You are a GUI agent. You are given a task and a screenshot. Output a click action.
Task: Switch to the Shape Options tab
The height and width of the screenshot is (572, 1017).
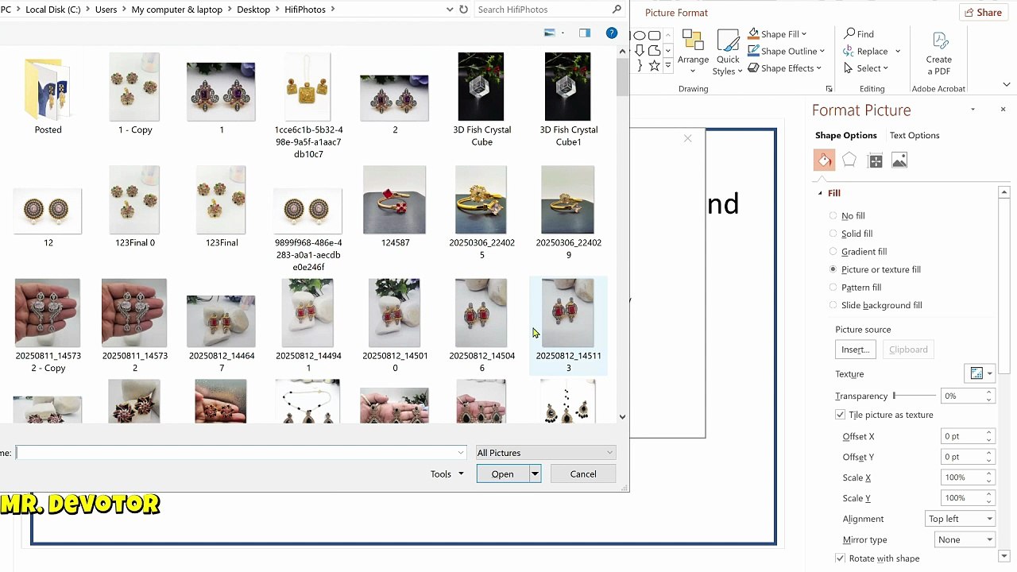[x=845, y=135]
